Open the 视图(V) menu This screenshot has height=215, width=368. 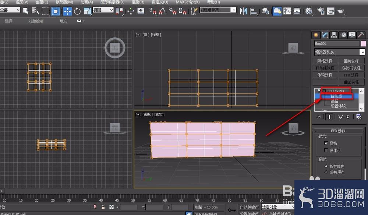(22, 2)
